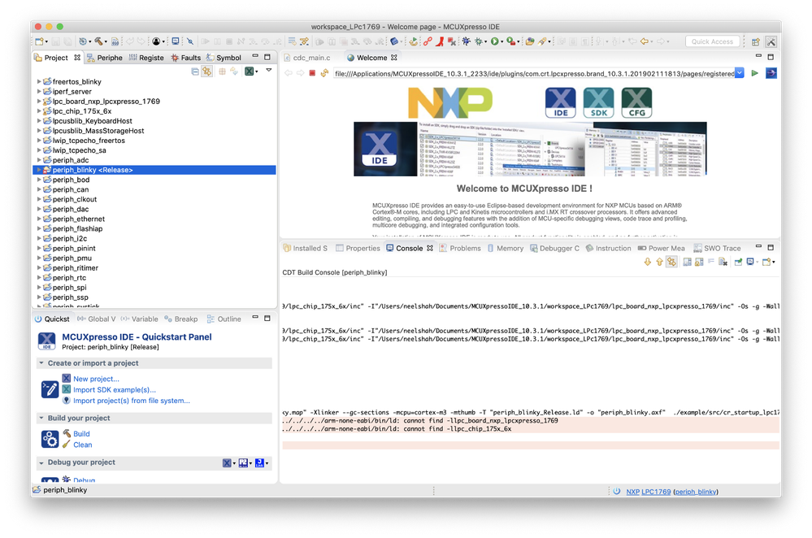Switch to the Symbol tab
The width and height of the screenshot is (812, 538).
pos(224,58)
